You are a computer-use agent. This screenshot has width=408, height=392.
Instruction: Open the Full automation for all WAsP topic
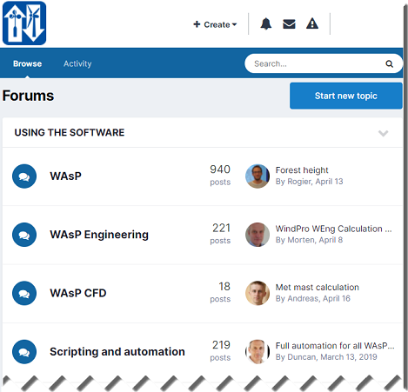click(335, 346)
